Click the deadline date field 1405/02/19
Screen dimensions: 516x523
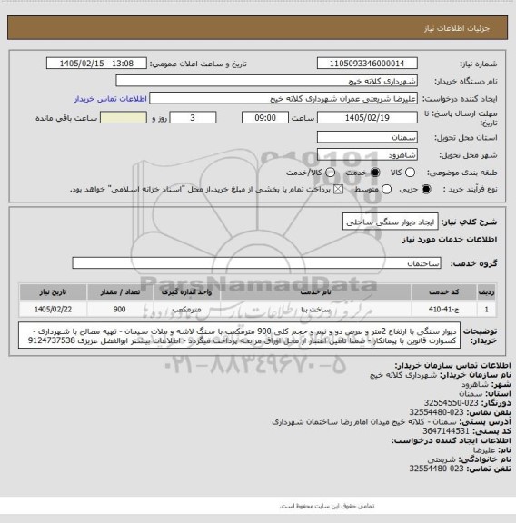[x=367, y=118]
